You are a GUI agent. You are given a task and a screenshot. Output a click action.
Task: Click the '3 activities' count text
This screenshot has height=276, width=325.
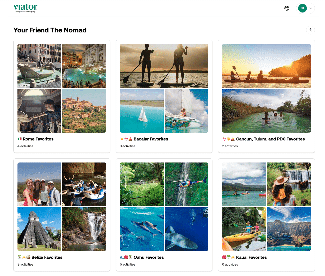click(x=127, y=146)
